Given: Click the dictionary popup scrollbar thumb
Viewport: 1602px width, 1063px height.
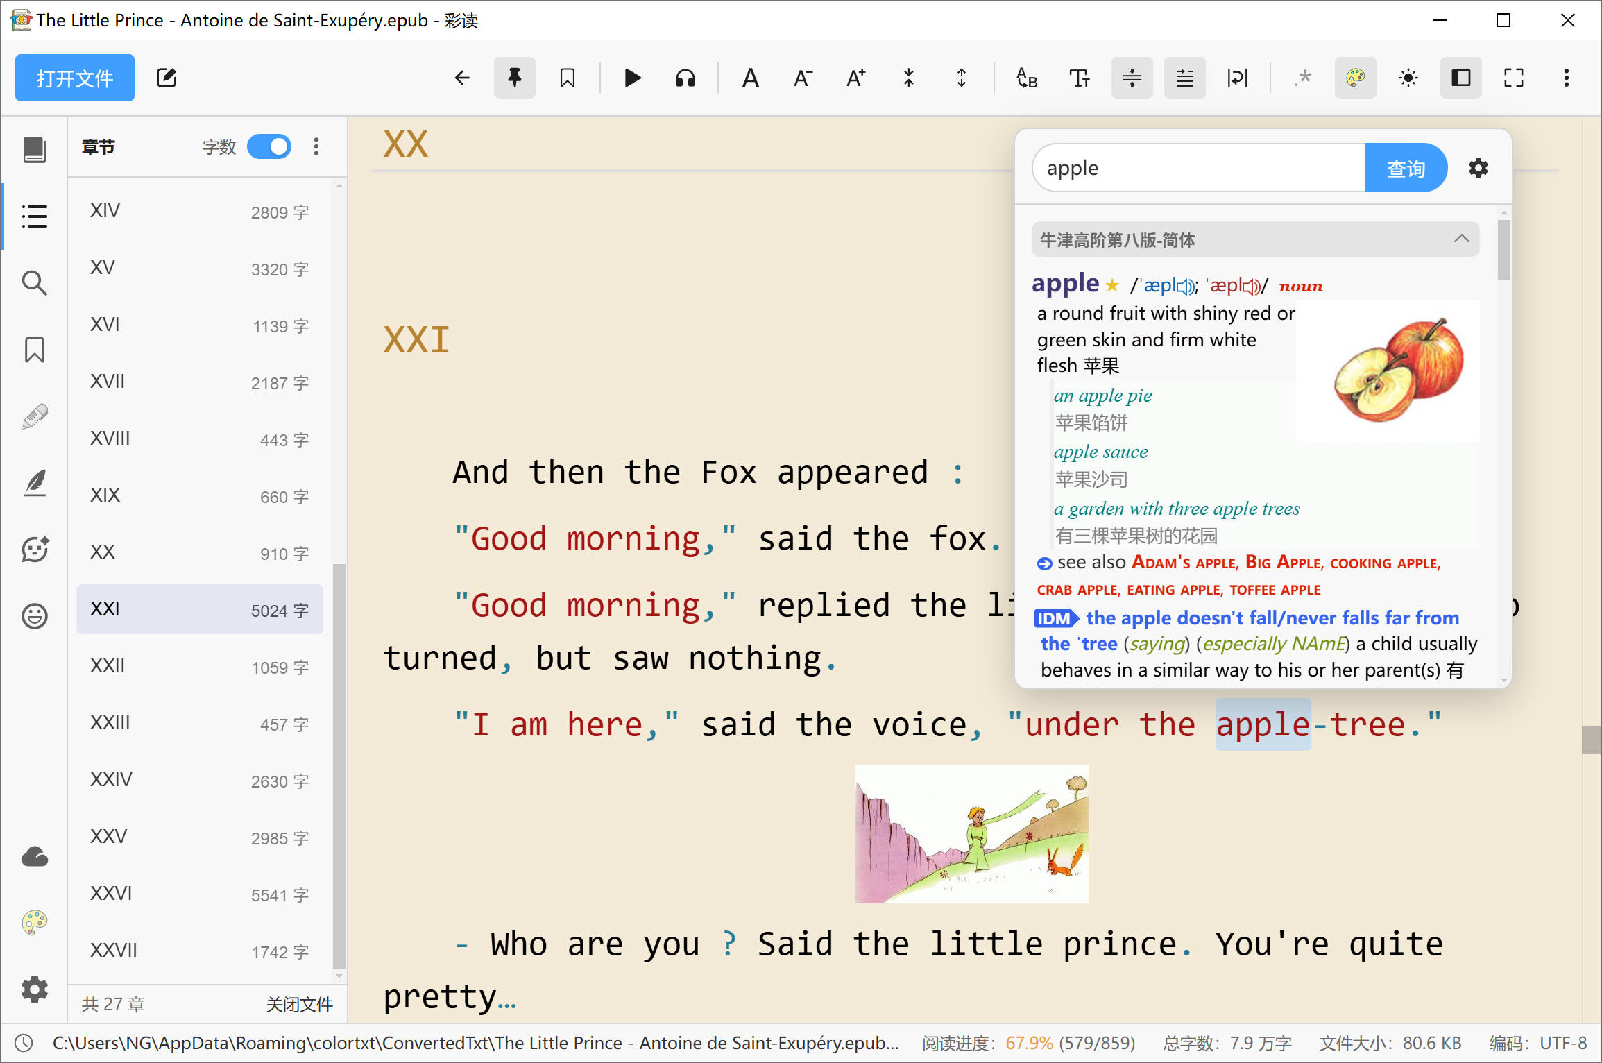Looking at the screenshot, I should [x=1503, y=250].
